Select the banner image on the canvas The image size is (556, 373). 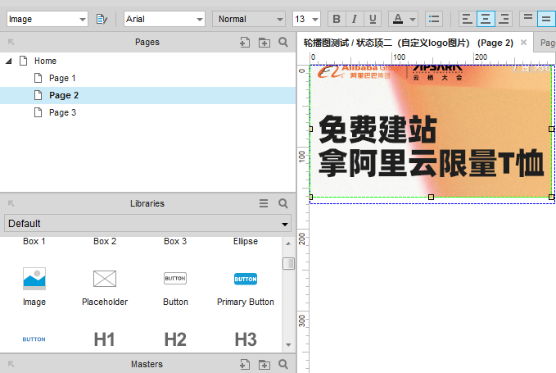pyautogui.click(x=431, y=130)
